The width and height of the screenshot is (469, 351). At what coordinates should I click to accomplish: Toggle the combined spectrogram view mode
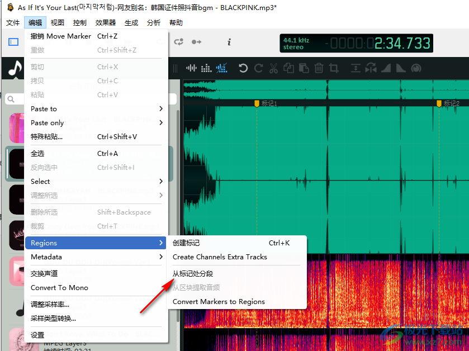pyautogui.click(x=221, y=68)
